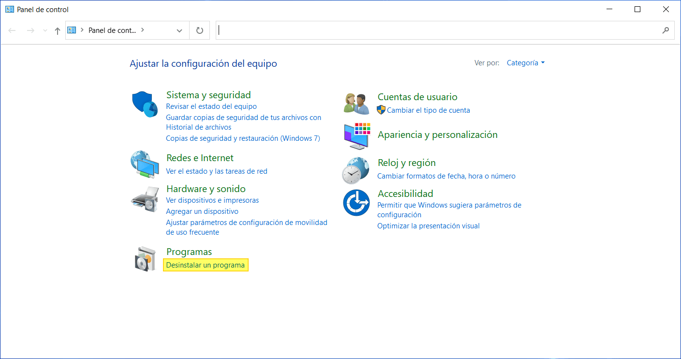Click the Sistema y seguridad heading
The image size is (681, 359).
pos(208,95)
